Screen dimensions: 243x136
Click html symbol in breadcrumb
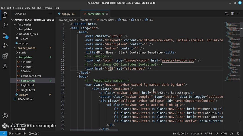pos(123,20)
